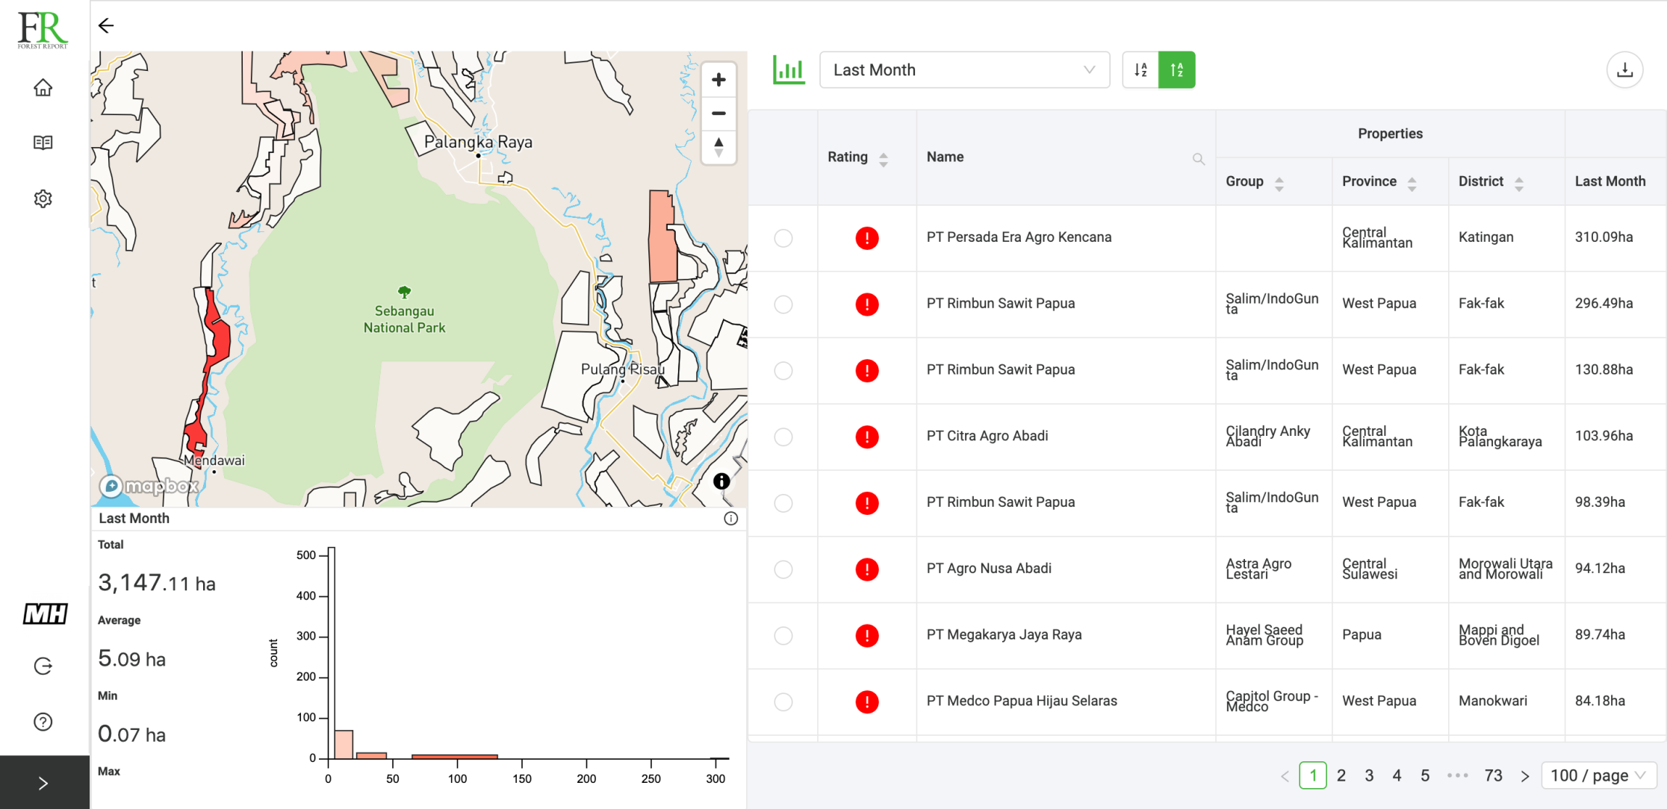Click the Mapbox attribution logo
The width and height of the screenshot is (1667, 809).
(x=146, y=485)
